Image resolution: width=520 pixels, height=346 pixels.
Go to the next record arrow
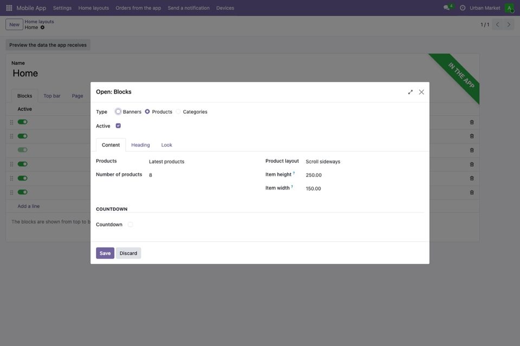pos(509,24)
